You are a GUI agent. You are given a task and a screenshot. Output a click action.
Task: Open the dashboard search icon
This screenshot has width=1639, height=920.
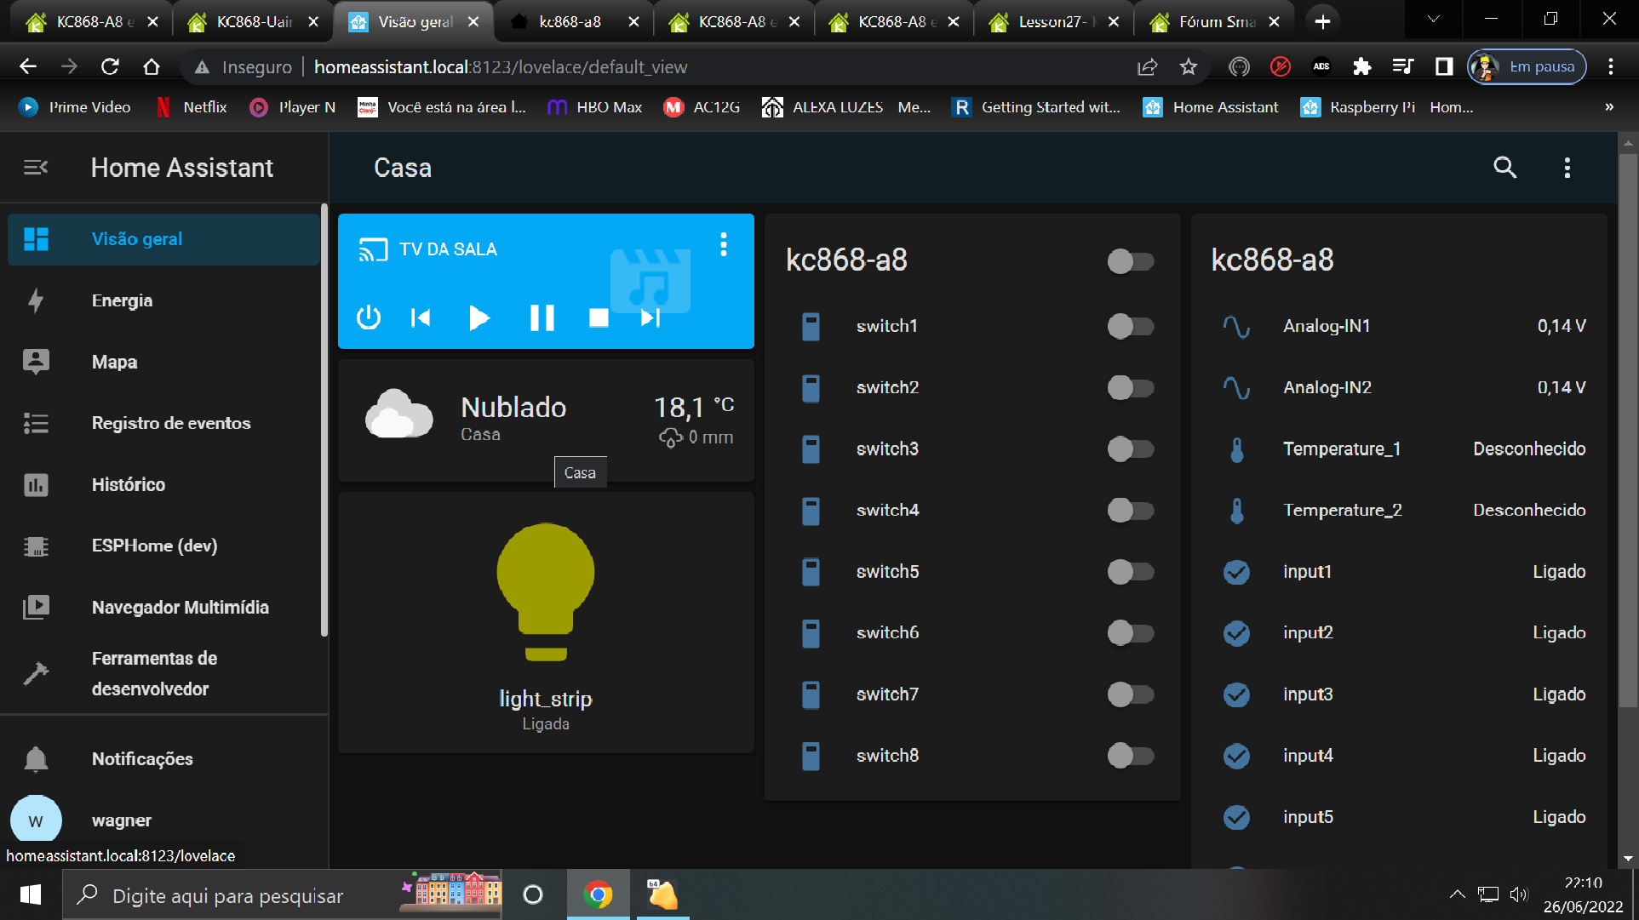(x=1504, y=168)
